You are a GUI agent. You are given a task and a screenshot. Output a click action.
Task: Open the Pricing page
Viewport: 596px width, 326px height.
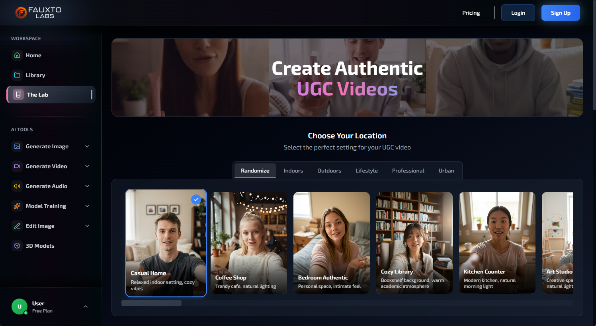[x=471, y=12]
